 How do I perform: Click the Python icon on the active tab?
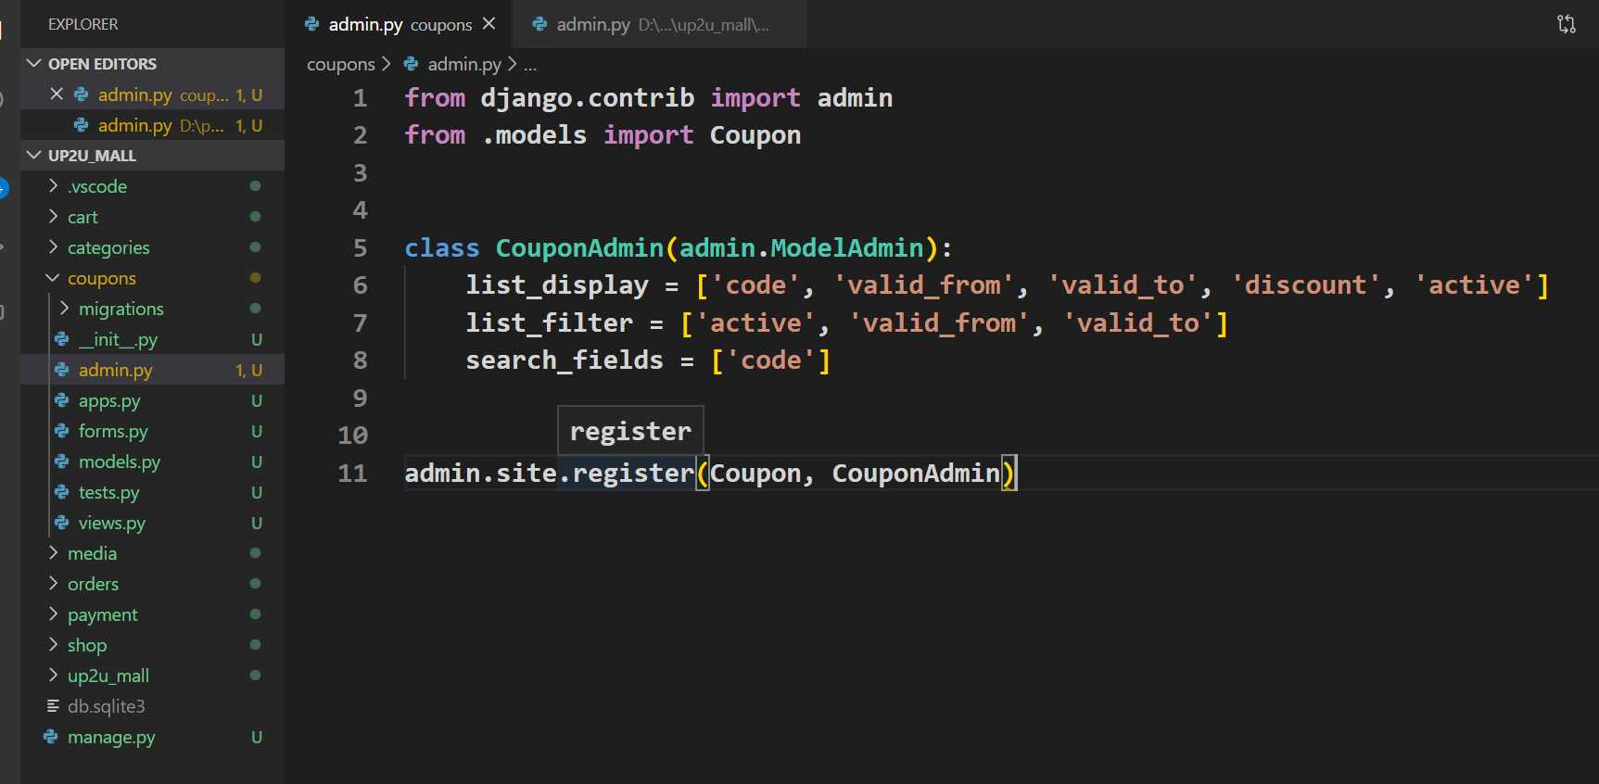point(312,24)
